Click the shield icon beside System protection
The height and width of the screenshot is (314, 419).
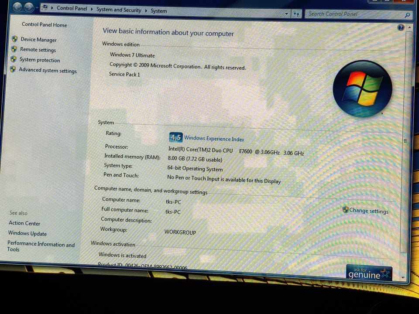(x=14, y=59)
